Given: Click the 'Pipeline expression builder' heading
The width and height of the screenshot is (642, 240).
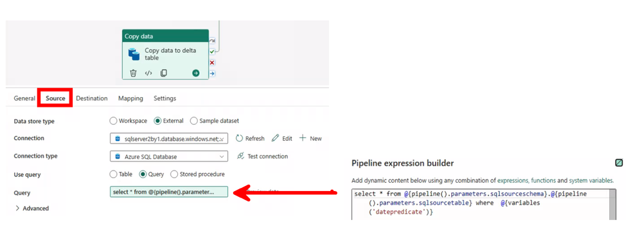Looking at the screenshot, I should point(402,163).
